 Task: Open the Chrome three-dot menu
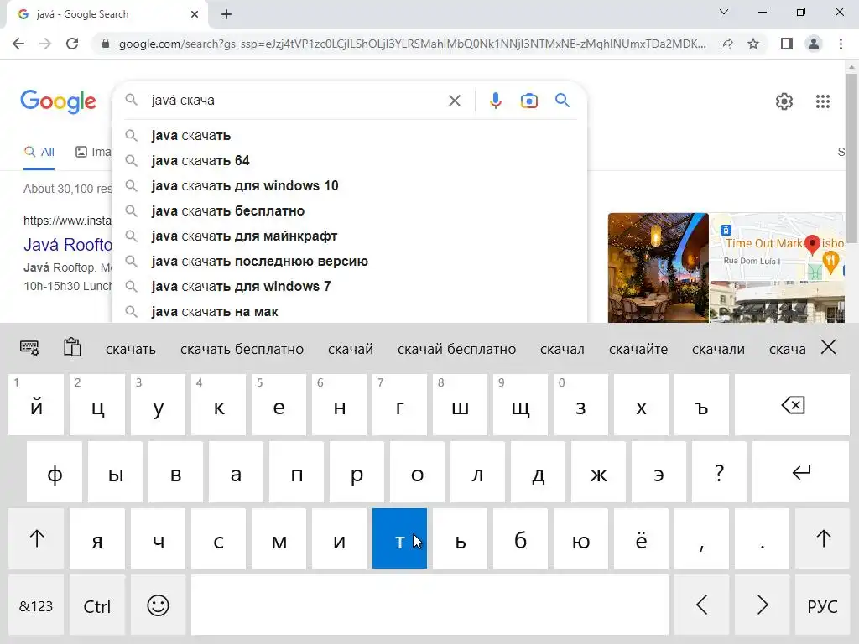pos(841,44)
